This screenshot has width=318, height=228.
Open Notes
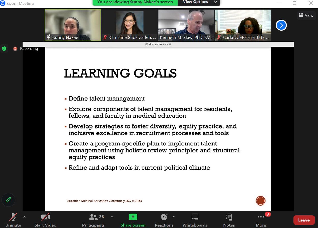tap(229, 220)
